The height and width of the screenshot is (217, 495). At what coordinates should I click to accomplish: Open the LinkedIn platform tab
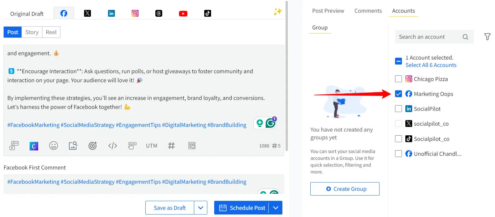coord(111,13)
